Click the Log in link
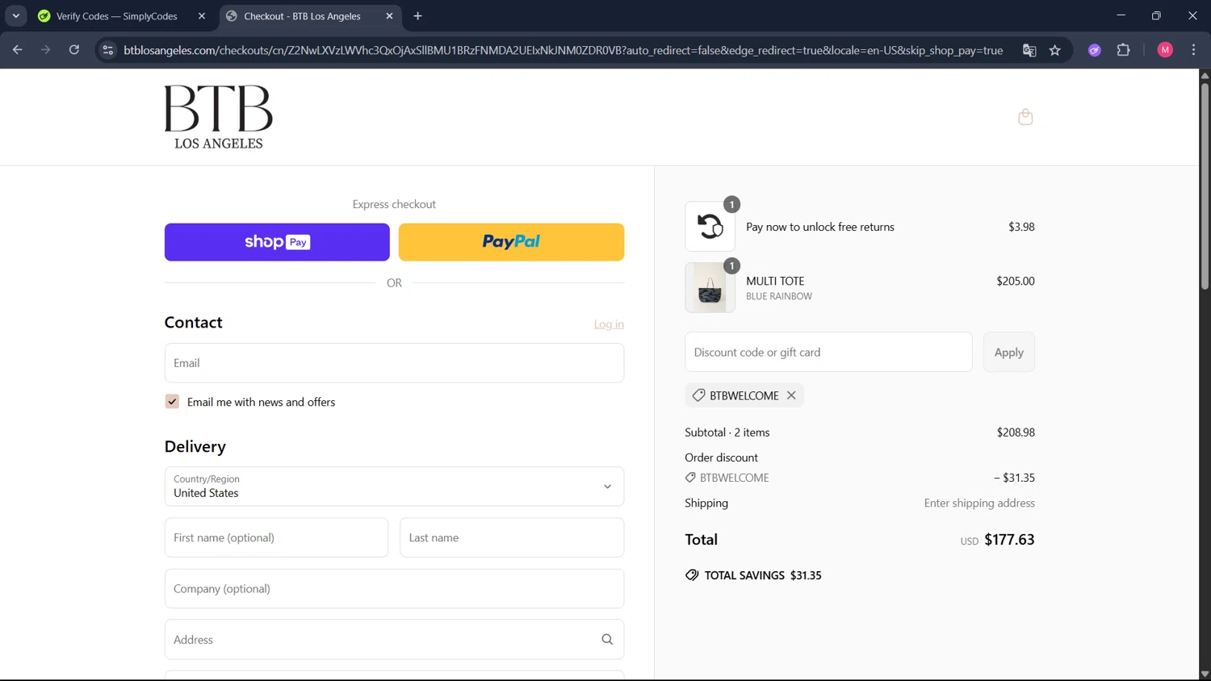The image size is (1211, 681). (x=609, y=324)
